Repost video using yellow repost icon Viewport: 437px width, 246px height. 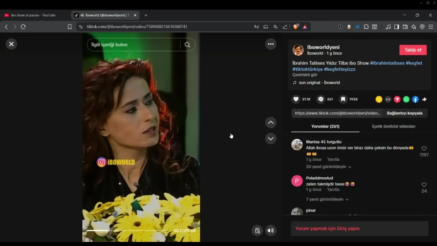click(x=379, y=99)
